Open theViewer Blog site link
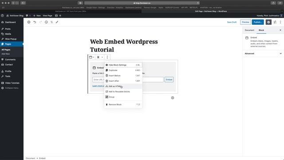 15,16
